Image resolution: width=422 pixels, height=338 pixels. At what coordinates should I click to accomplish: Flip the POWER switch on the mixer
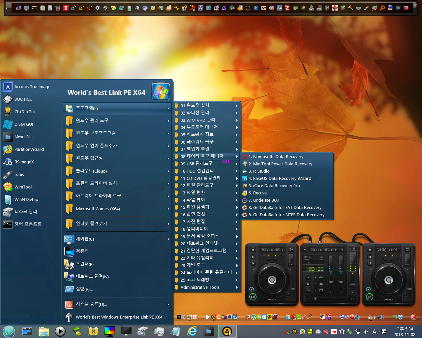353,249
